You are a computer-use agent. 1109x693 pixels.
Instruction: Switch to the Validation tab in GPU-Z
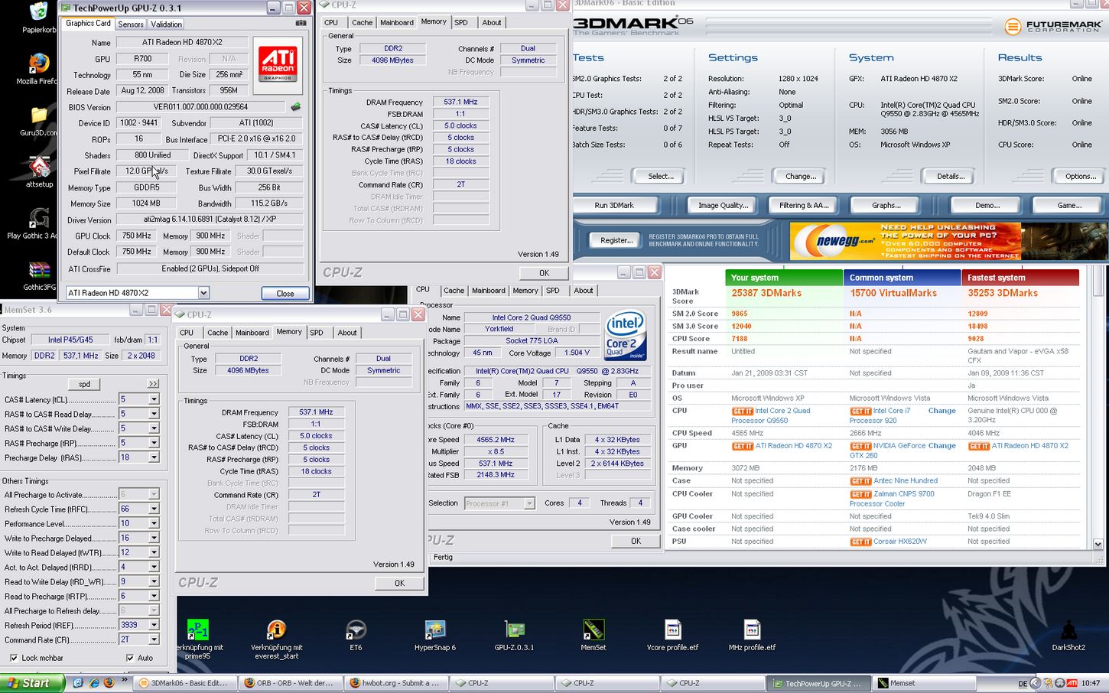(x=166, y=24)
